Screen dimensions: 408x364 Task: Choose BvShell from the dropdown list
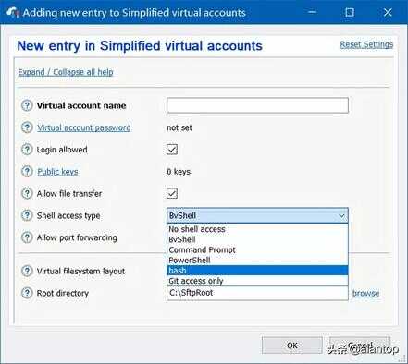257,239
